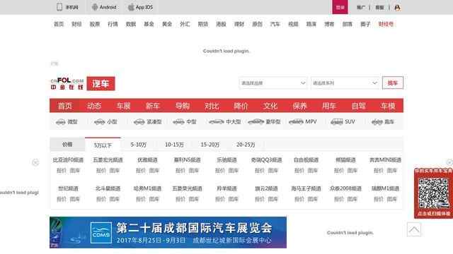Screen dimensions: 453x254
Task: Click 图库 under 五菱宏光频道
Action: pos(115,171)
